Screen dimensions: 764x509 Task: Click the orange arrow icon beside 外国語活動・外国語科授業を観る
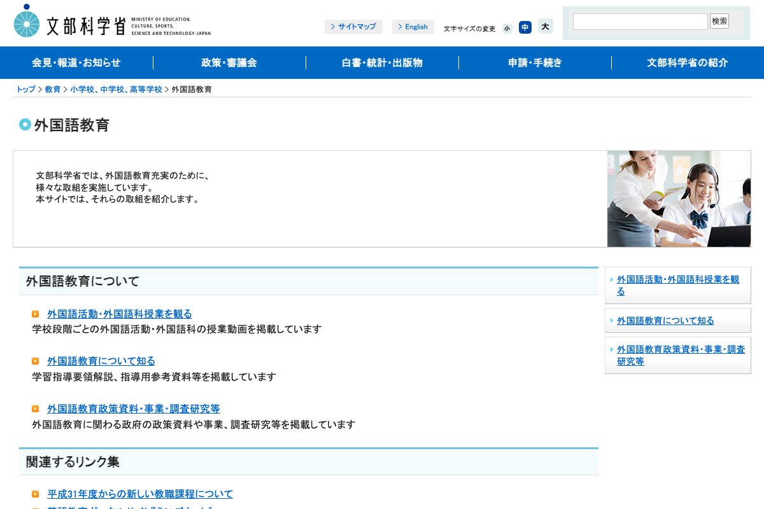36,314
